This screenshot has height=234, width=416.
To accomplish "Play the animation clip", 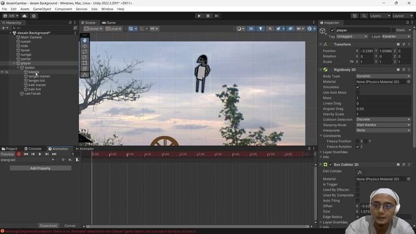I will 40,154.
